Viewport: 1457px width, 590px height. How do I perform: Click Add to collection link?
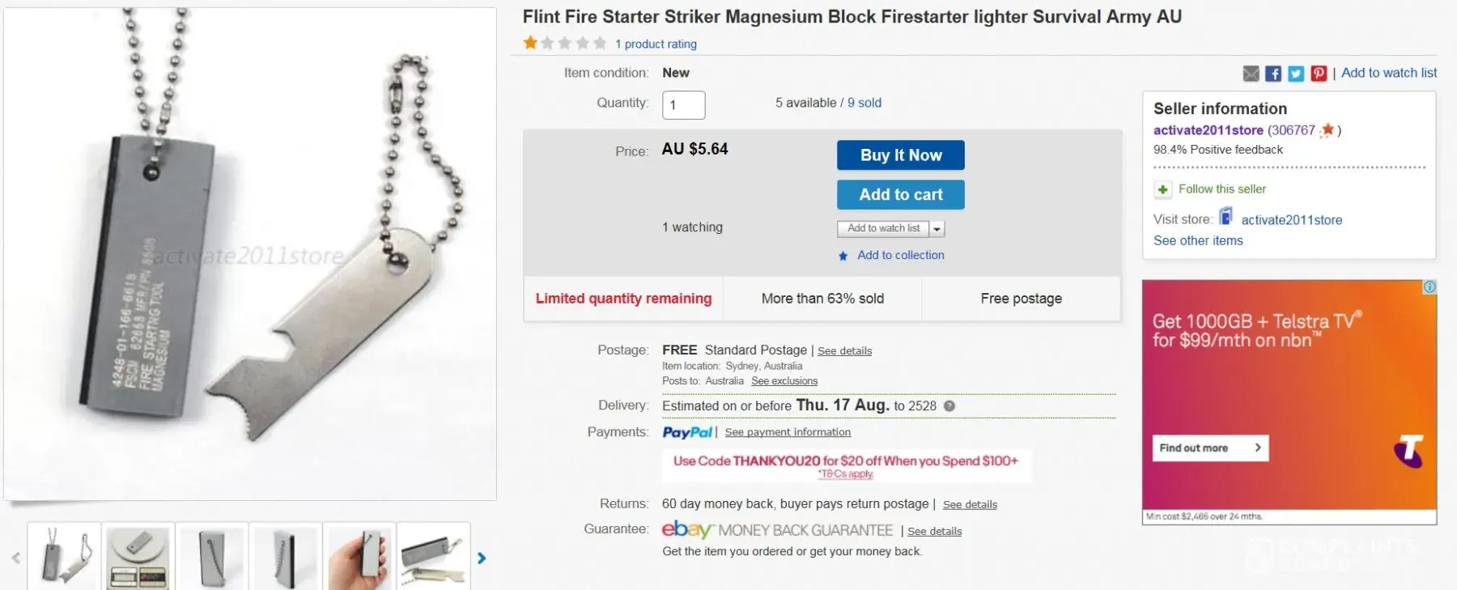(x=900, y=255)
